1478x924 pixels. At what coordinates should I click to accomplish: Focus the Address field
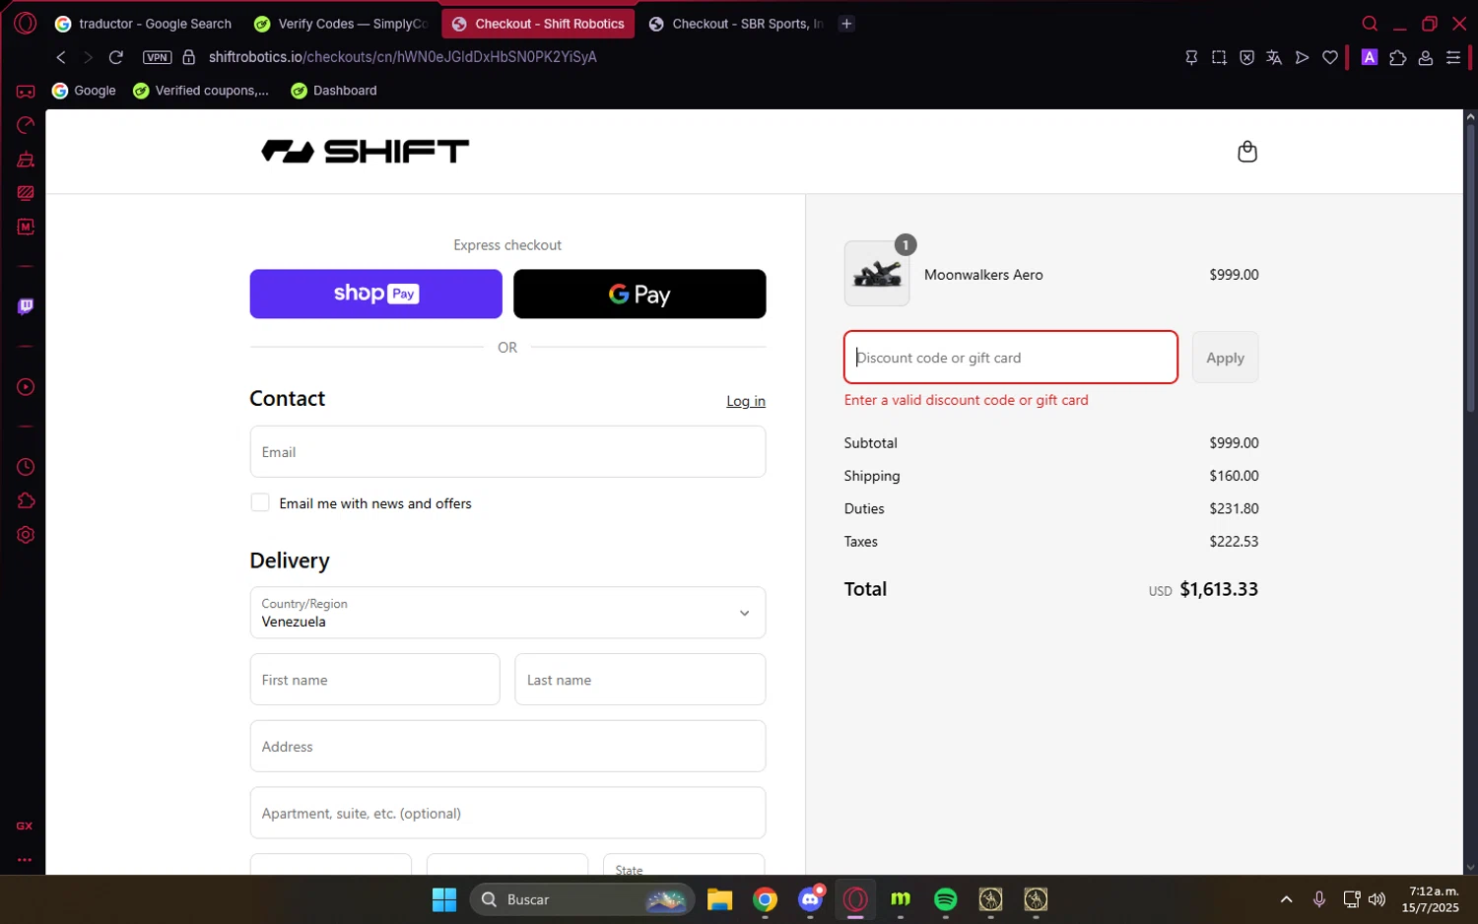(507, 746)
